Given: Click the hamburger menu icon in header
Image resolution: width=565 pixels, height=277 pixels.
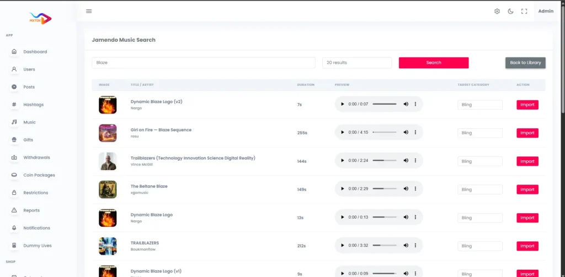Looking at the screenshot, I should [x=89, y=11].
